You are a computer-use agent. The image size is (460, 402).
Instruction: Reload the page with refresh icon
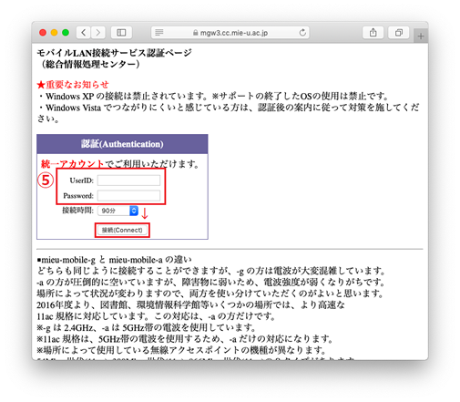302,33
